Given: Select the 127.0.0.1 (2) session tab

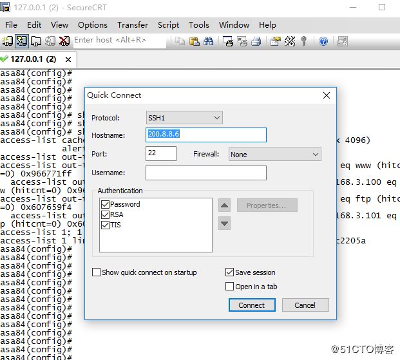Looking at the screenshot, I should point(35,59).
